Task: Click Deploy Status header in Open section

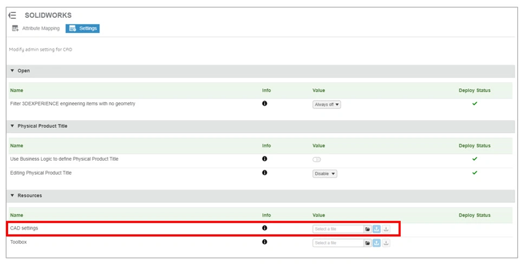Action: pyautogui.click(x=474, y=90)
